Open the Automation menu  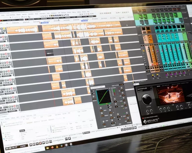pyautogui.click(x=42, y=14)
